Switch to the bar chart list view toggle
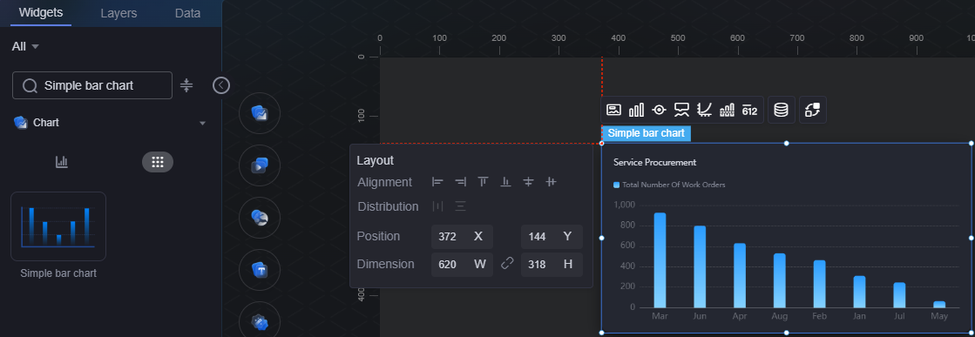975x337 pixels. coord(62,162)
